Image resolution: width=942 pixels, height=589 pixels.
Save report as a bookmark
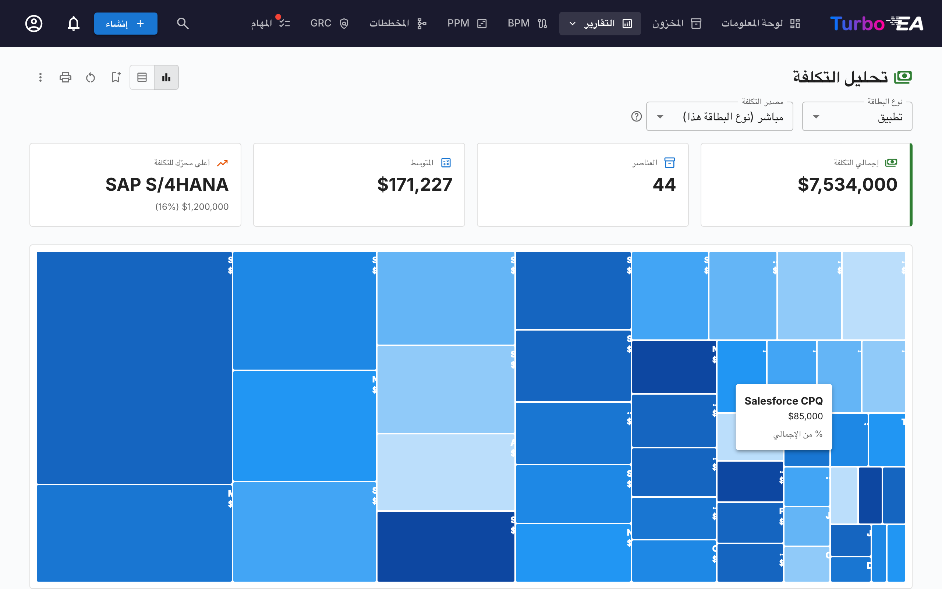116,77
